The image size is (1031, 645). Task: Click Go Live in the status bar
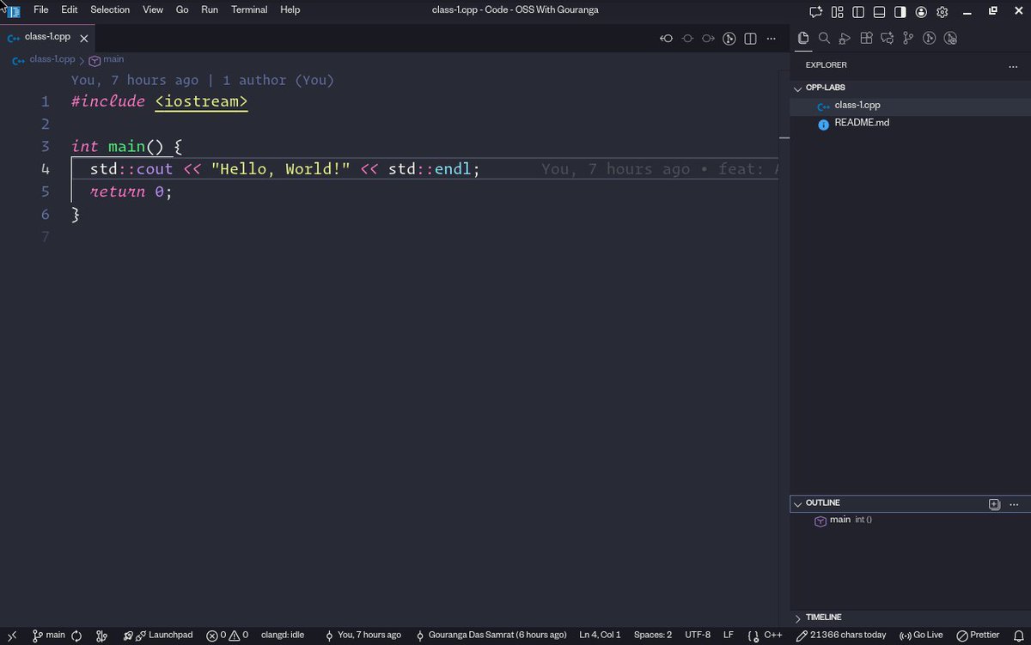coord(921,636)
